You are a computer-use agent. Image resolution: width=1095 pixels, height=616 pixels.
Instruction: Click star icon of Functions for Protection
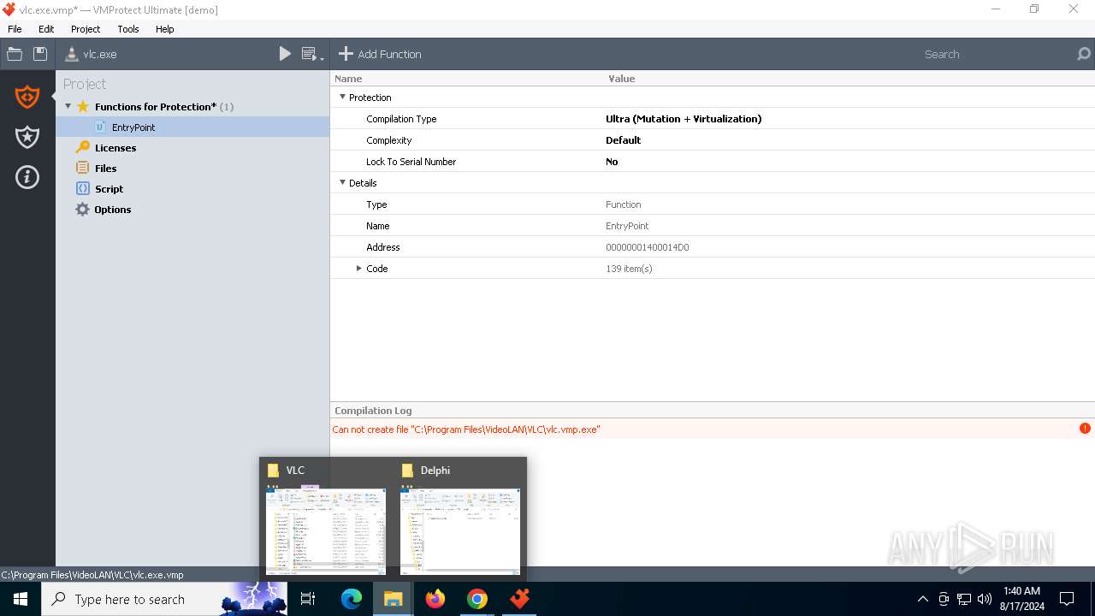click(83, 107)
